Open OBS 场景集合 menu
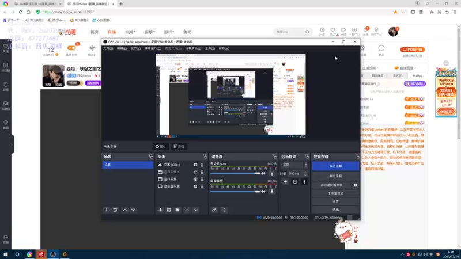Image resolution: width=461 pixels, height=259 pixels. (x=193, y=48)
